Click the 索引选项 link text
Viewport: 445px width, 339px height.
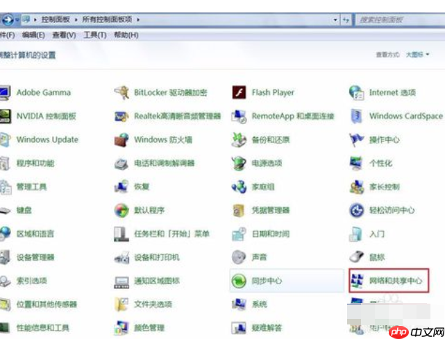32,281
